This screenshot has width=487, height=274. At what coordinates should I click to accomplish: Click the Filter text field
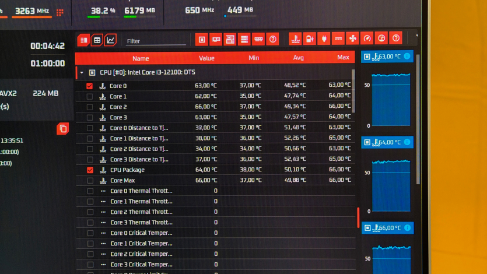(x=156, y=41)
